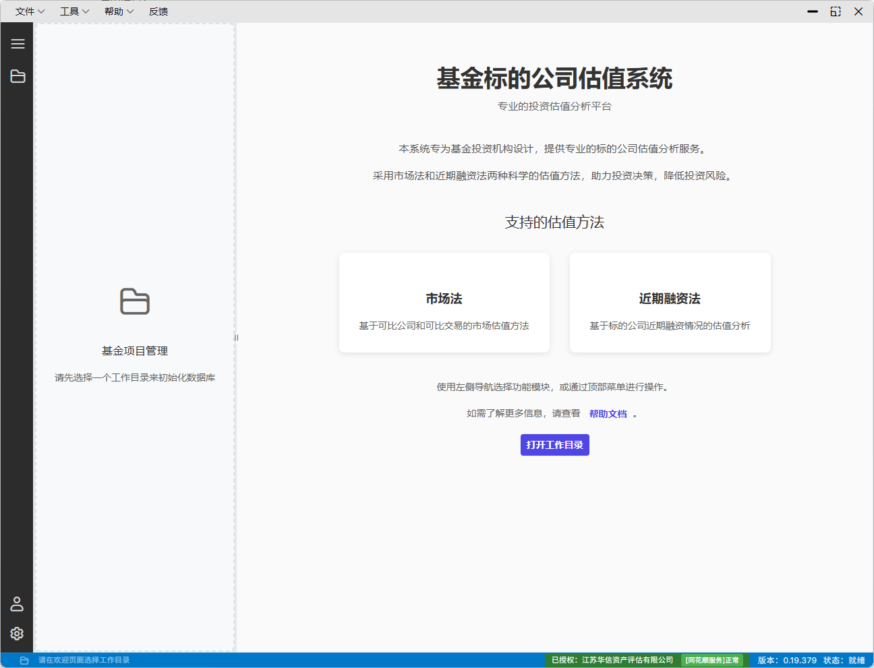
Task: Expand the 文件 menu
Action: (30, 11)
